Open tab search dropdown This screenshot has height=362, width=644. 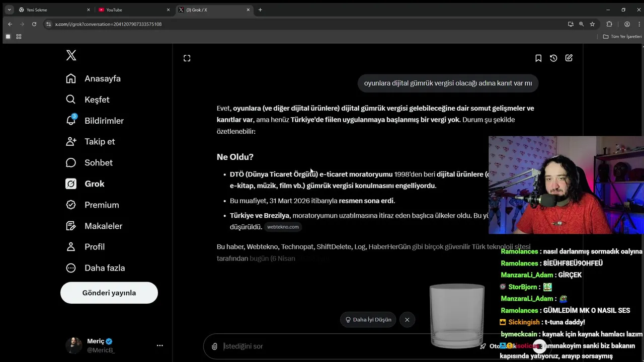click(9, 10)
